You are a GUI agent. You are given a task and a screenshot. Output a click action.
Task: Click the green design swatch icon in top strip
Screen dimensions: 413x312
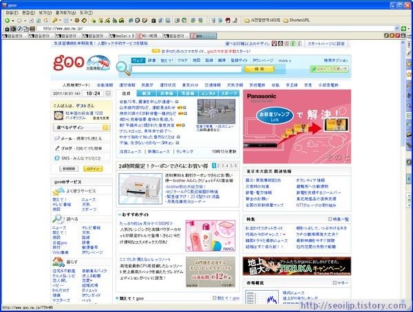[x=293, y=44]
